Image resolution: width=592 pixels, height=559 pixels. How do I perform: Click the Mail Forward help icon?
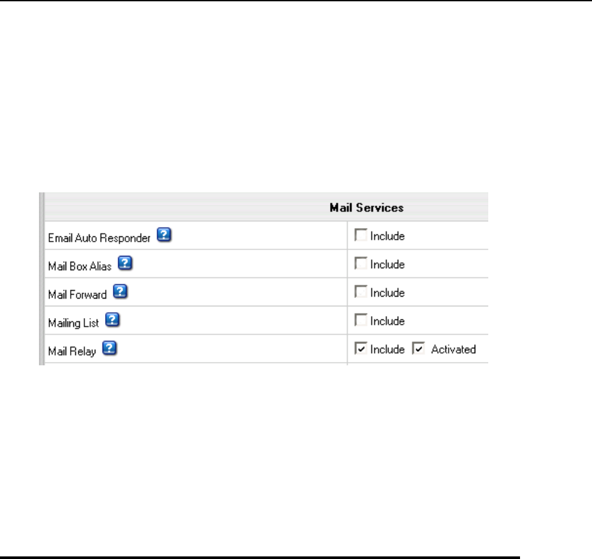point(120,293)
